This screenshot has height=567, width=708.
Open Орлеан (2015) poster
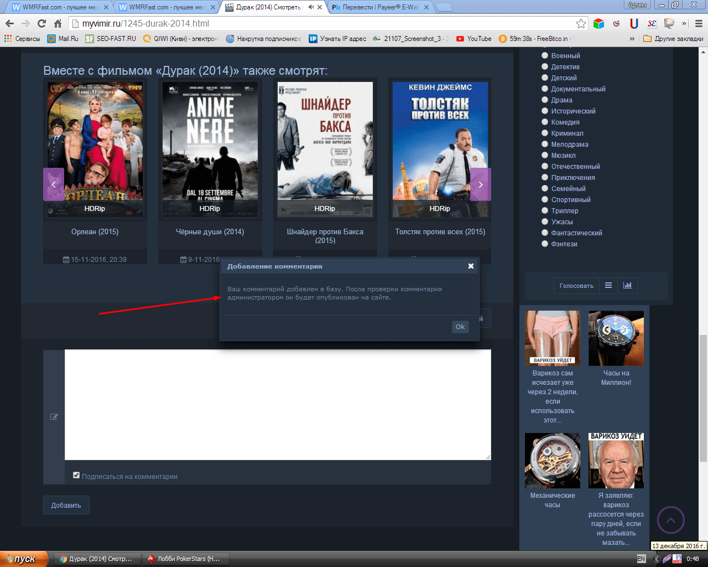(x=95, y=149)
